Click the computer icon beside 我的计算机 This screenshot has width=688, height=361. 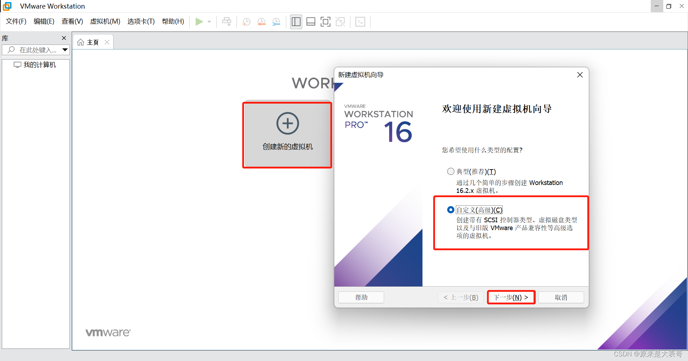tap(17, 65)
